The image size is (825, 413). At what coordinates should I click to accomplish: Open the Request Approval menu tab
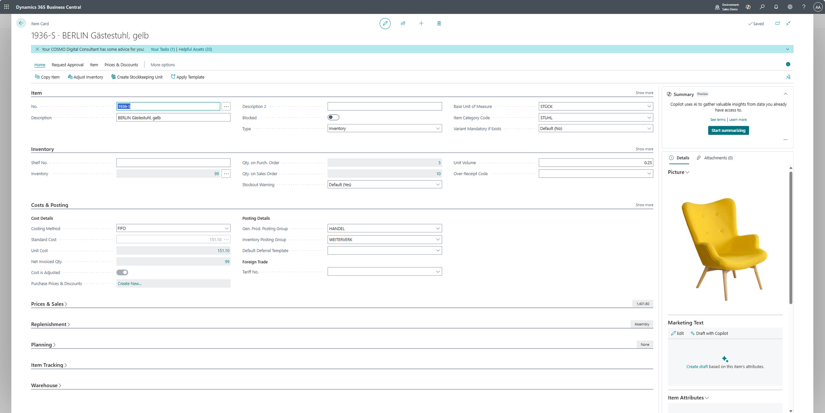tap(68, 65)
